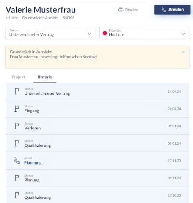Click the flag icon of the 17.10.23 Qualifizierung entry

pos(17,195)
